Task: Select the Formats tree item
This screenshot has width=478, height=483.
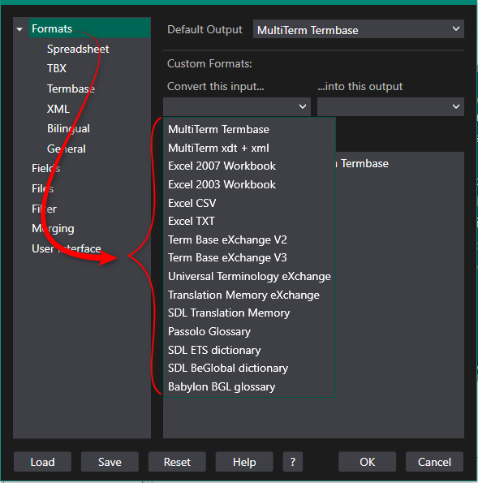Action: 89,28
